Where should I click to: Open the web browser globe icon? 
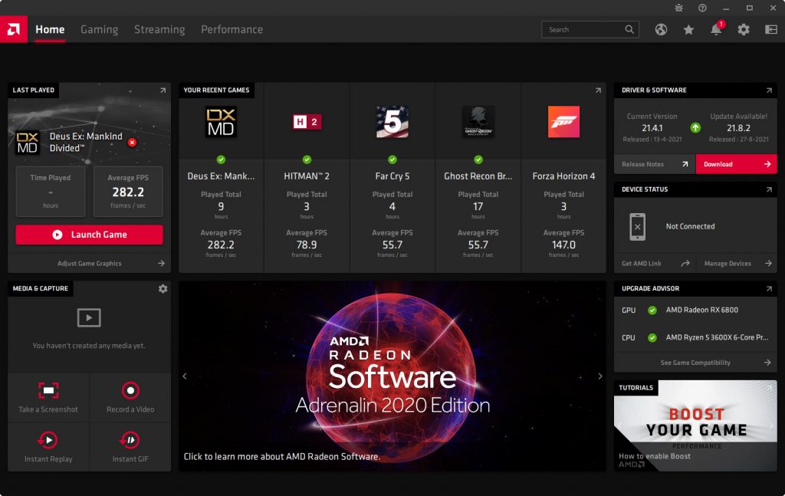[661, 29]
